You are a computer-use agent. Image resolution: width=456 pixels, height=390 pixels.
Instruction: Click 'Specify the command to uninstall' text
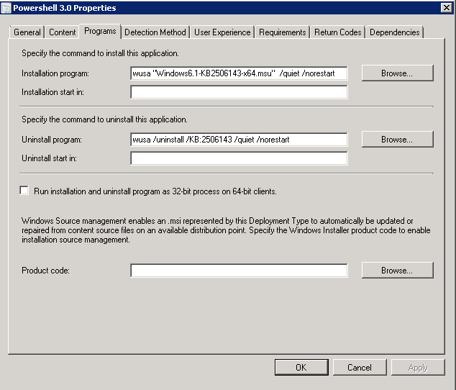tap(104, 119)
